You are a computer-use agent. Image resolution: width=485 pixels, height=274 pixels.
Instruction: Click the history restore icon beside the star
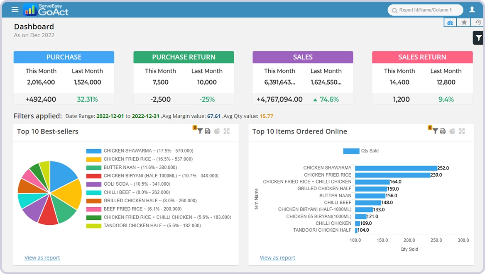click(477, 22)
